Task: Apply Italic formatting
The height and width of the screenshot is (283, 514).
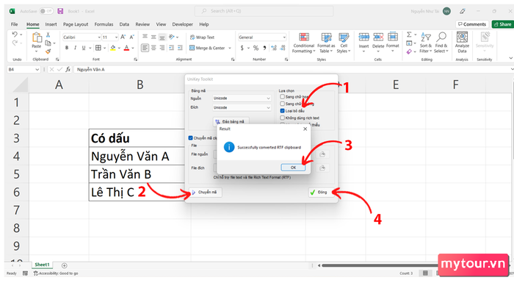Action: tap(75, 48)
